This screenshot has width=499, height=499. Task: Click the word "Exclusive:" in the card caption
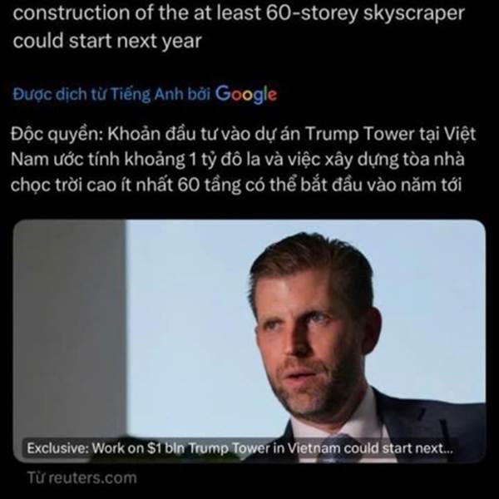[57, 448]
